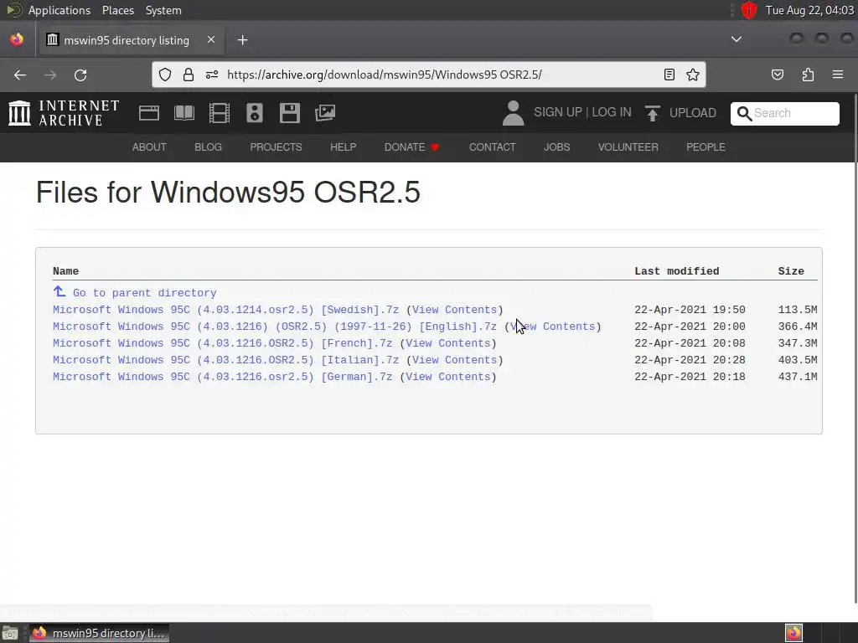Open the site permissions icon in the address bar
Screen dimensions: 858x643
[x=212, y=75]
